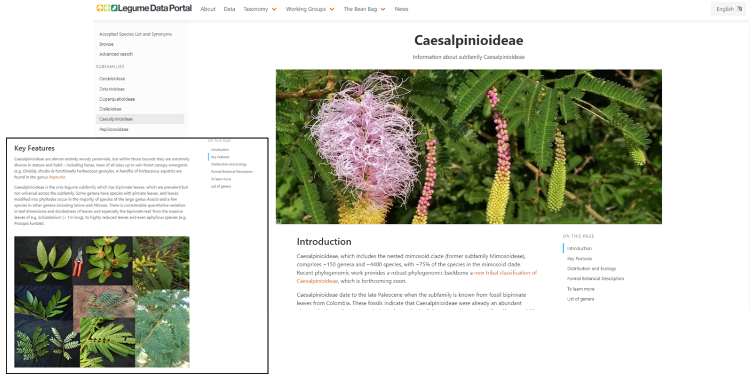The height and width of the screenshot is (380, 756).
Task: Follow the new tribal classification link
Action: coord(505,273)
